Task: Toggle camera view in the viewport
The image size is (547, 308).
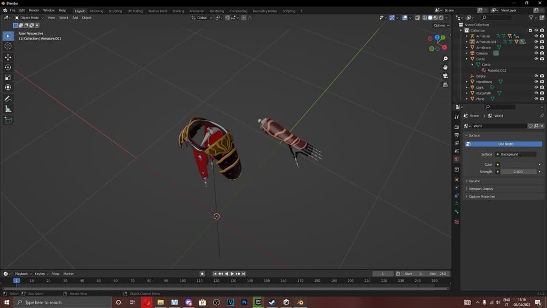Action: (x=445, y=76)
